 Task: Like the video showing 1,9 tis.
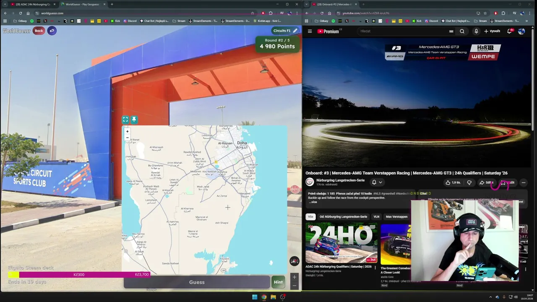[x=453, y=182]
